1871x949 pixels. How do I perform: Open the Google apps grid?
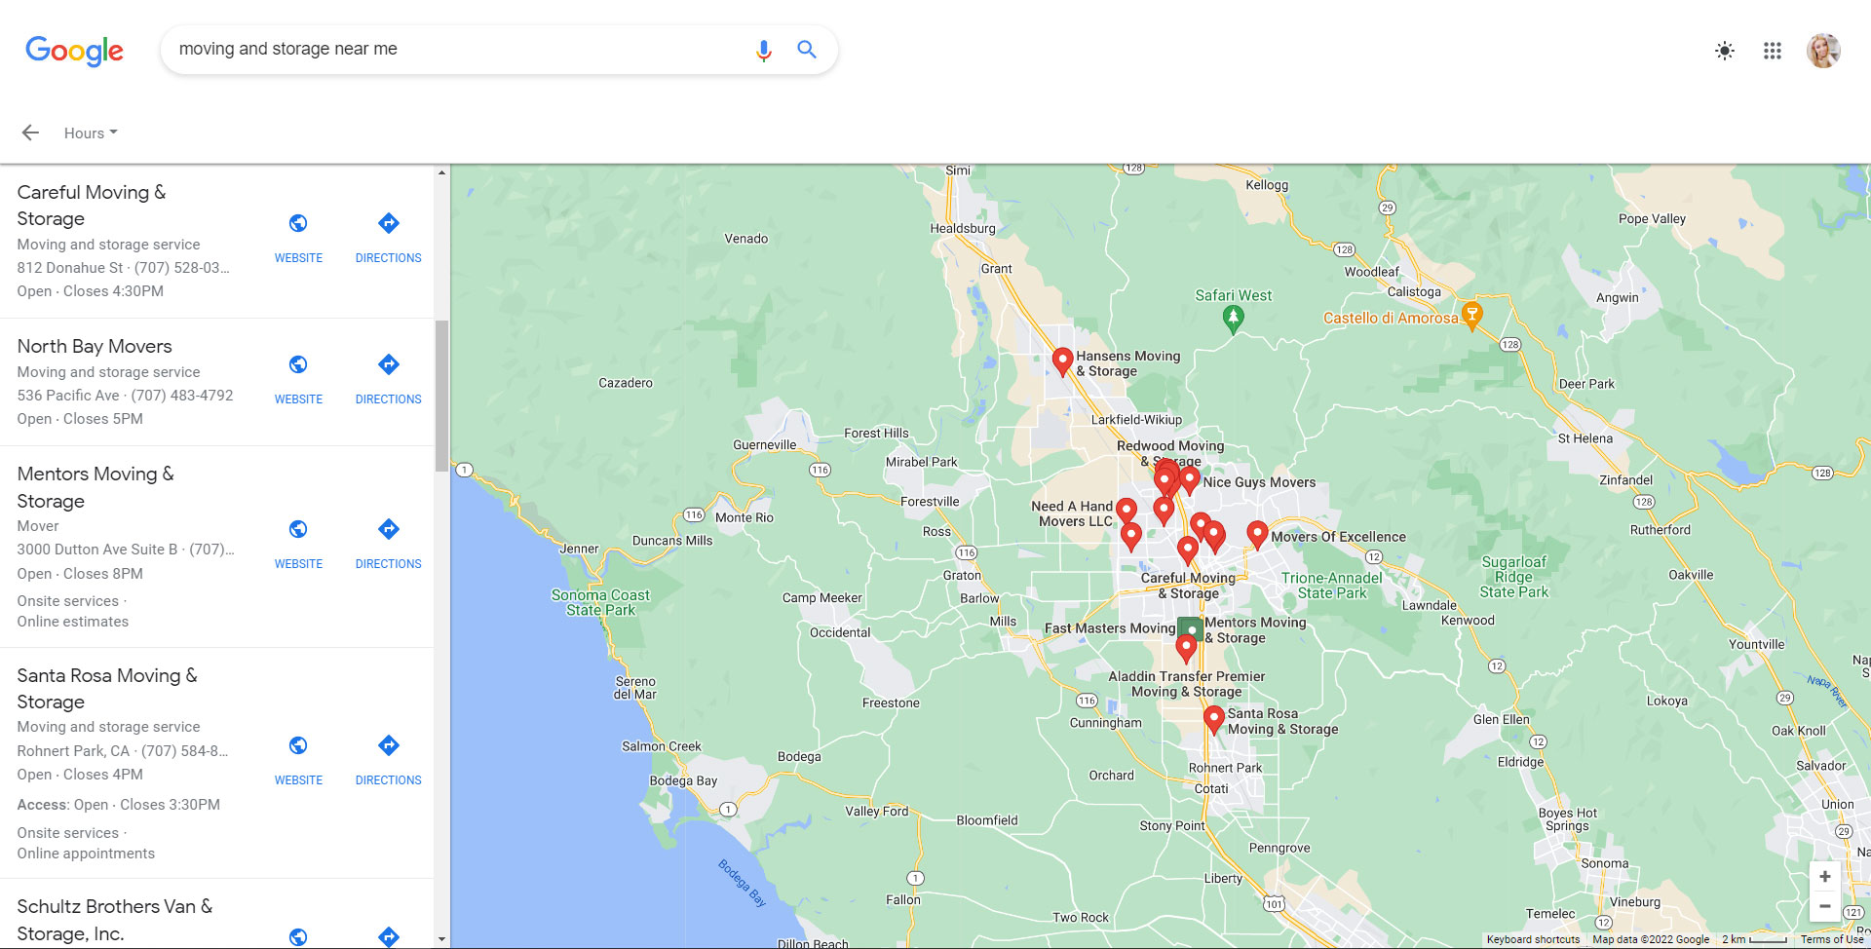pyautogui.click(x=1773, y=51)
